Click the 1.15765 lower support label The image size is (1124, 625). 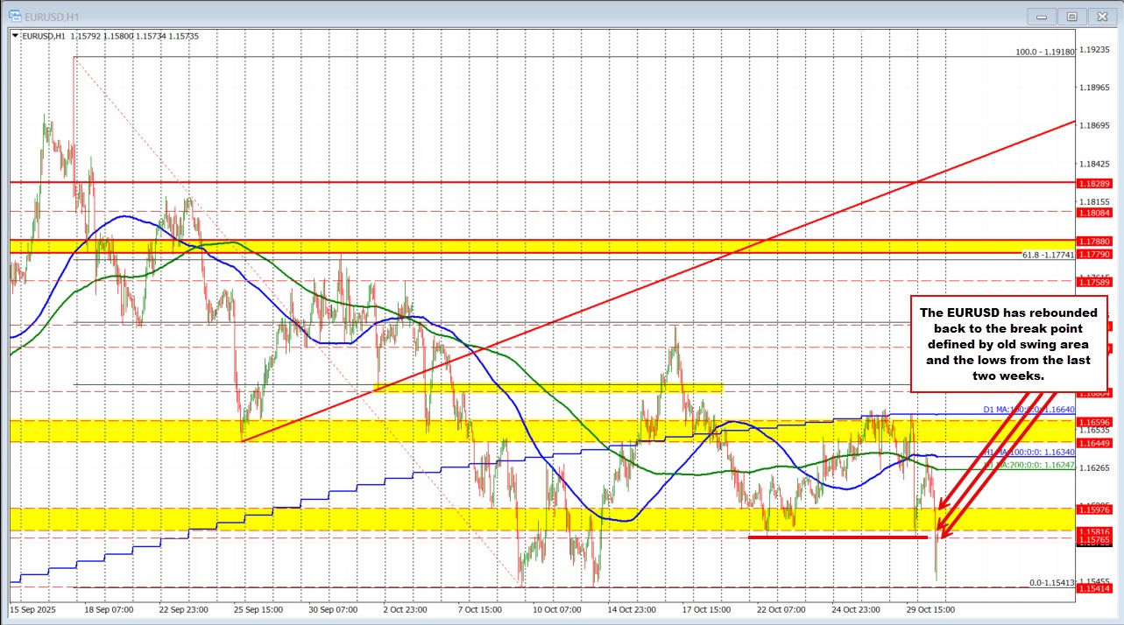1093,540
